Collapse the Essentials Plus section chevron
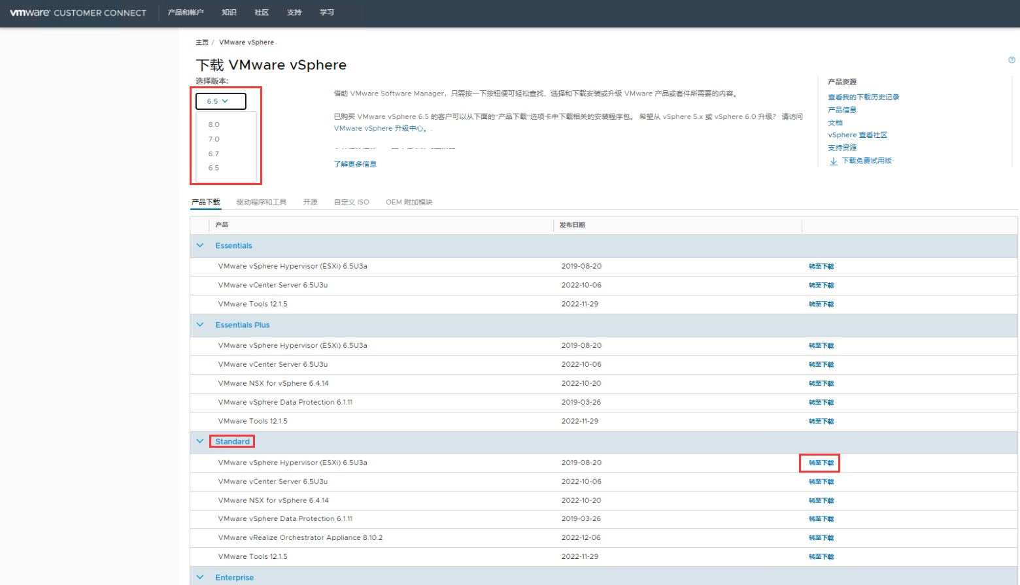Image resolution: width=1020 pixels, height=585 pixels. (200, 325)
